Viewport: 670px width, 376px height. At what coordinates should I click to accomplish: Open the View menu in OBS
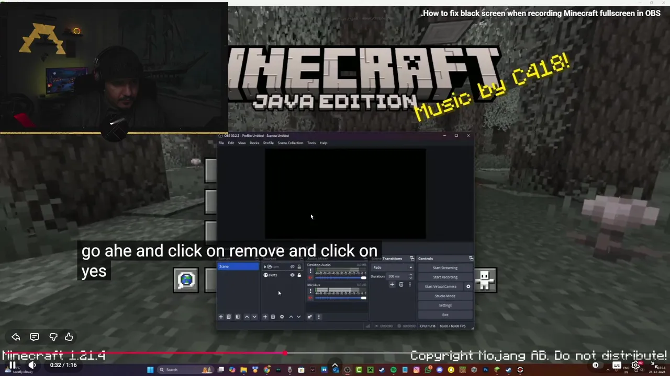pos(242,143)
